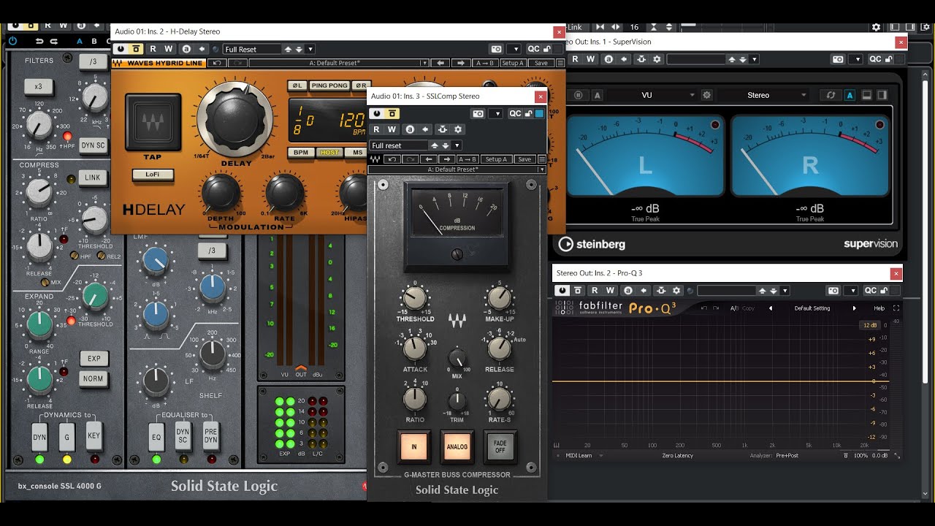The height and width of the screenshot is (526, 935).
Task: Click the SSLComp camera snapshot icon
Action: [478, 113]
